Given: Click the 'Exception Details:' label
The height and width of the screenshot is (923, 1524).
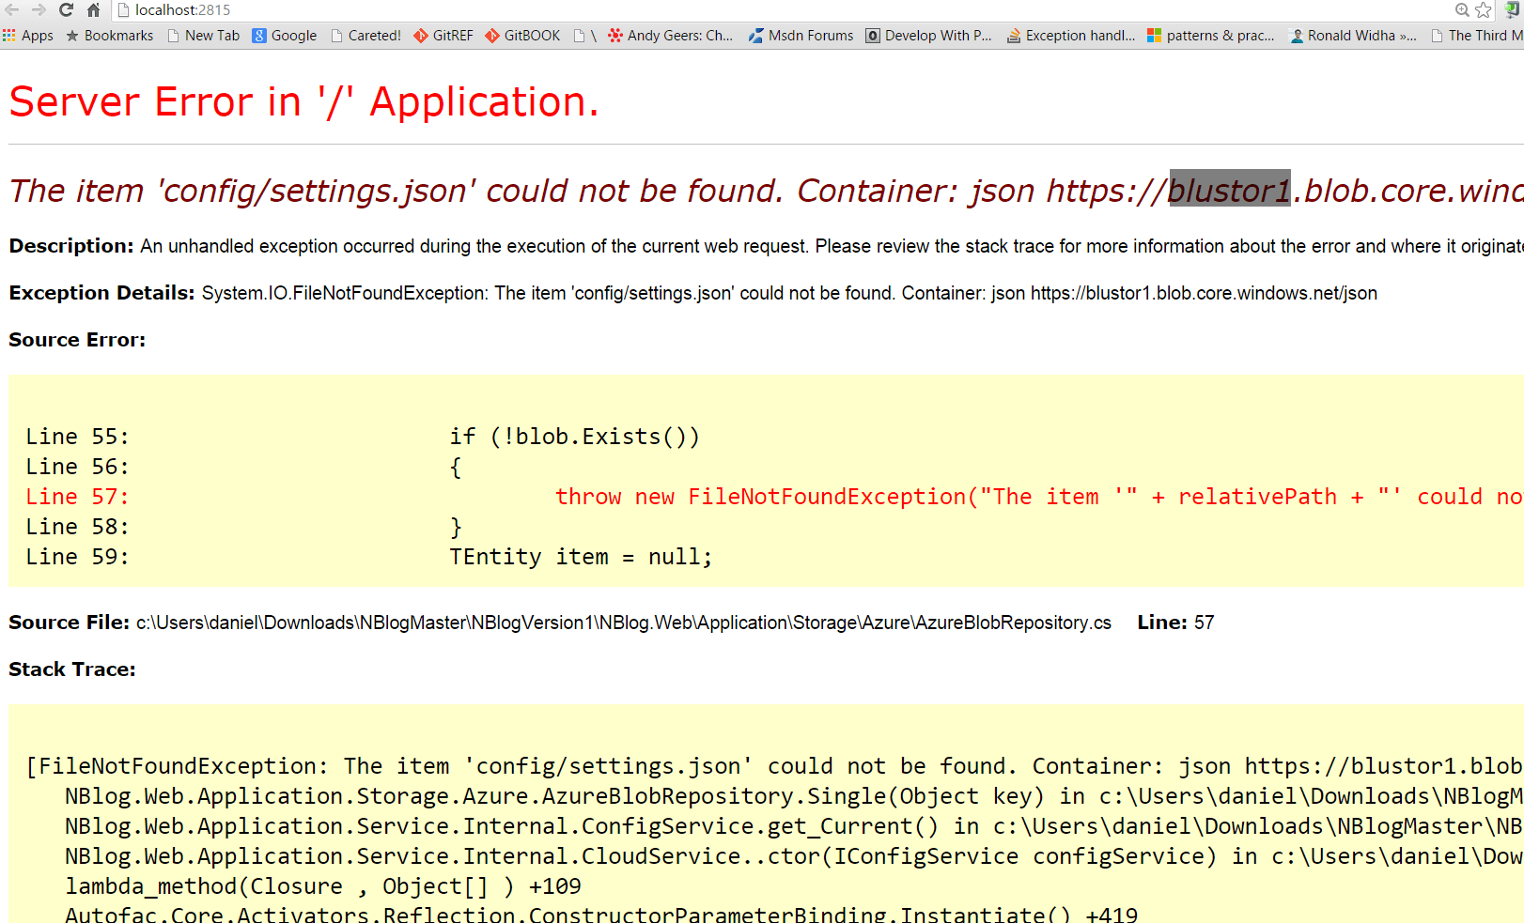Looking at the screenshot, I should pyautogui.click(x=101, y=293).
